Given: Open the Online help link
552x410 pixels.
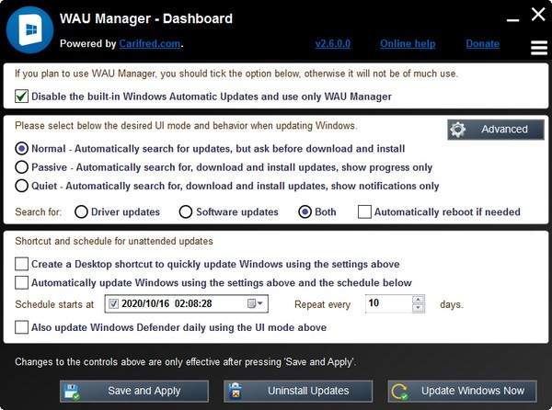Looking at the screenshot, I should (x=406, y=43).
